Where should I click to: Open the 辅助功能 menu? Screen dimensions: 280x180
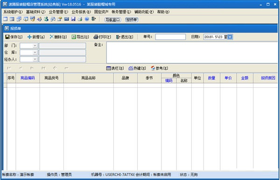[144, 12]
